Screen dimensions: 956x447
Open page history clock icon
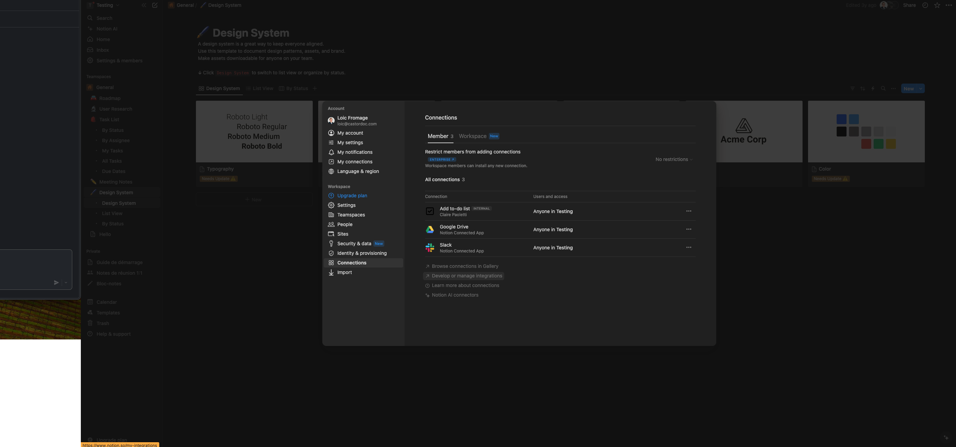[x=925, y=5]
